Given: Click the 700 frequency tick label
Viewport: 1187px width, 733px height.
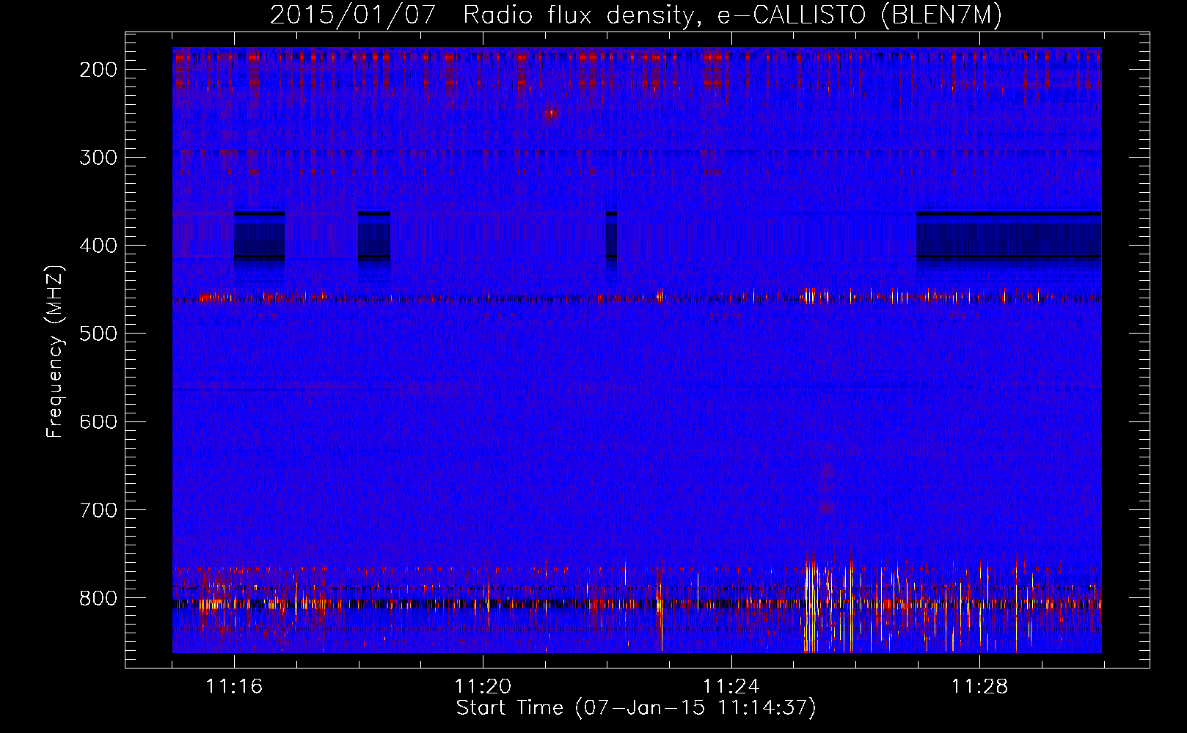Looking at the screenshot, I should pos(98,509).
